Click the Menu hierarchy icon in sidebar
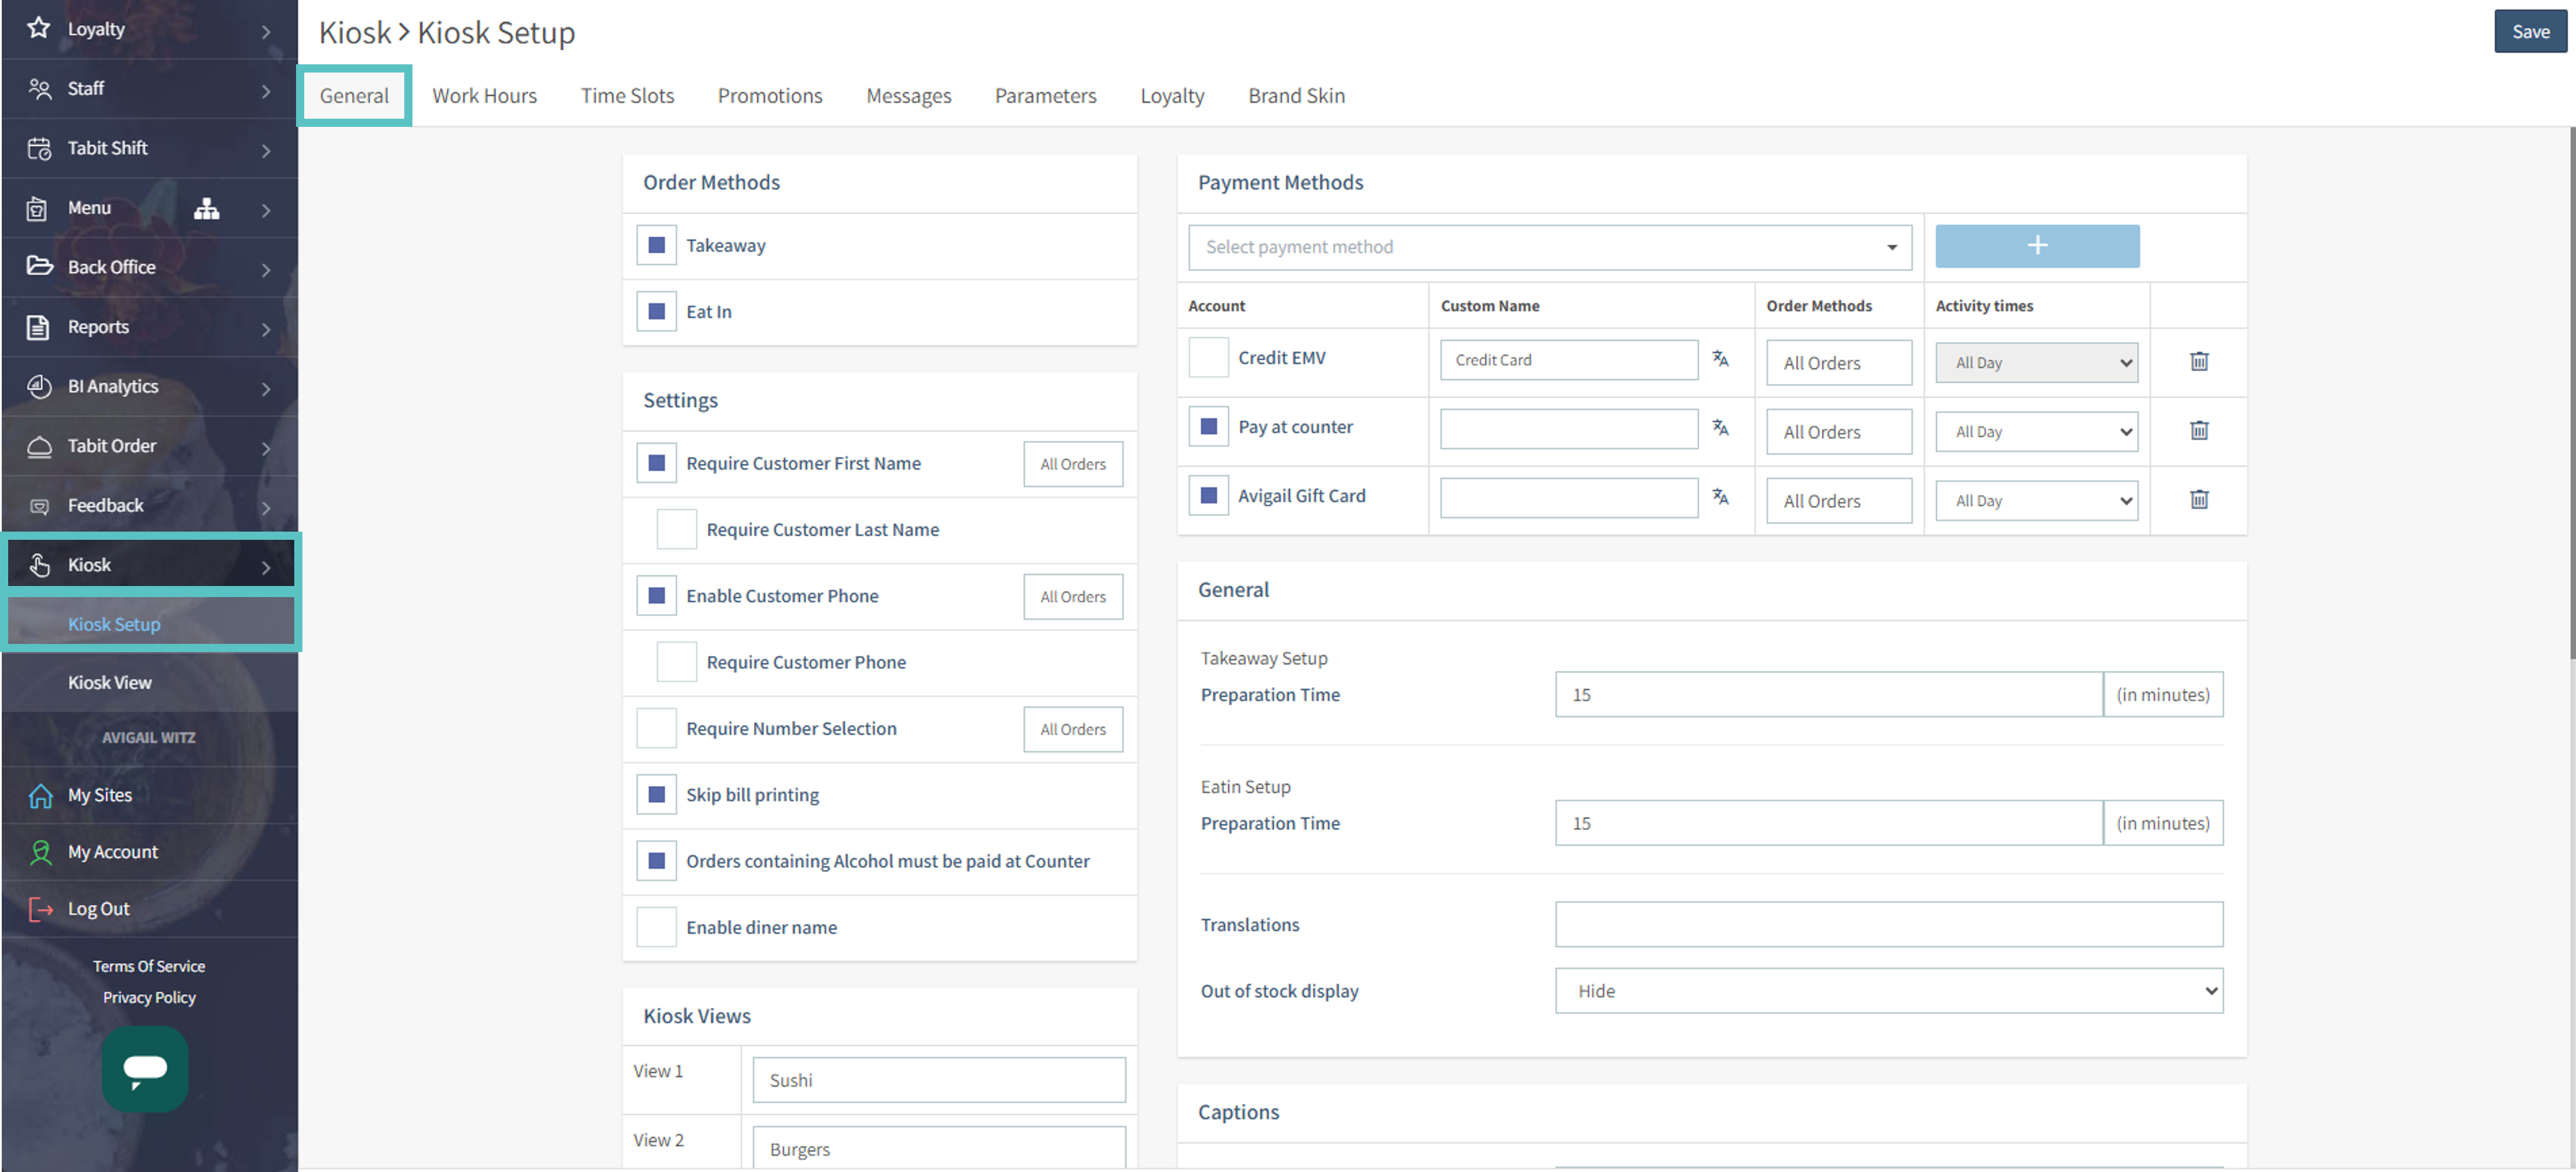Screen dimensions: 2576x1172 (x=206, y=208)
